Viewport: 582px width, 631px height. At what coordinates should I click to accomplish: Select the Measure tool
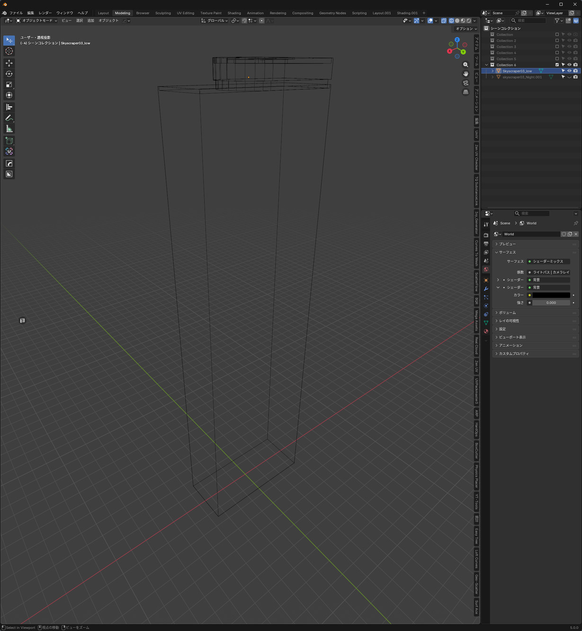pyautogui.click(x=9, y=129)
